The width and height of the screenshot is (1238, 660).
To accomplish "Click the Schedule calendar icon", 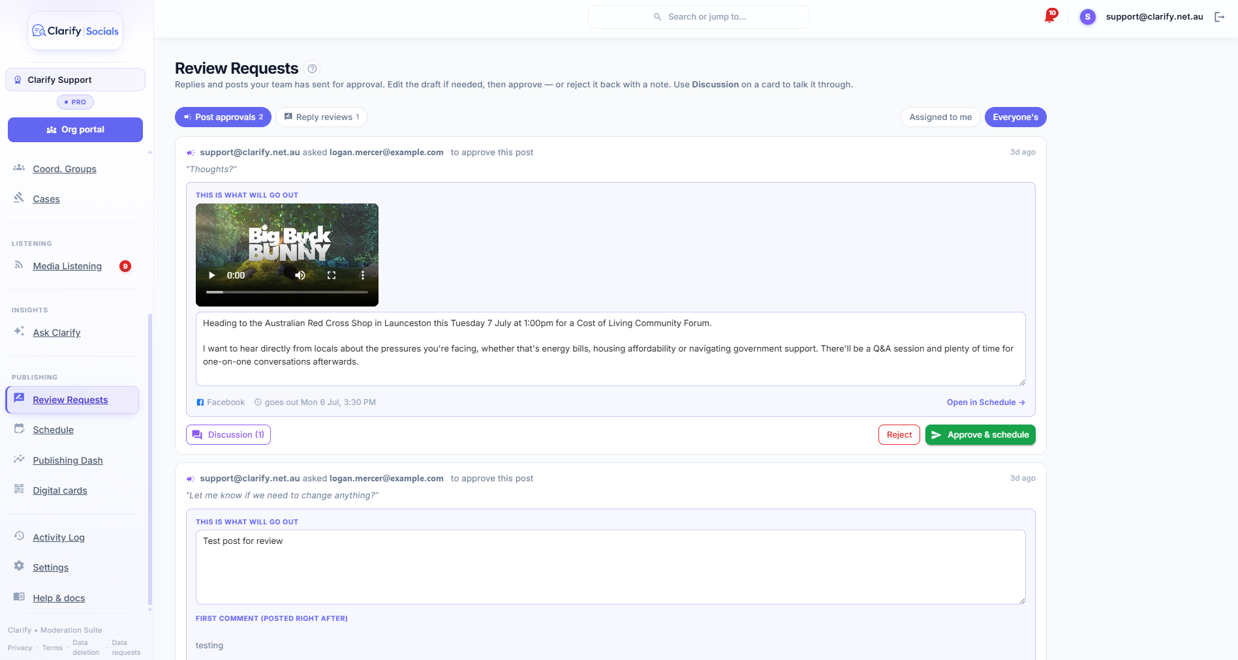I will pyautogui.click(x=19, y=428).
